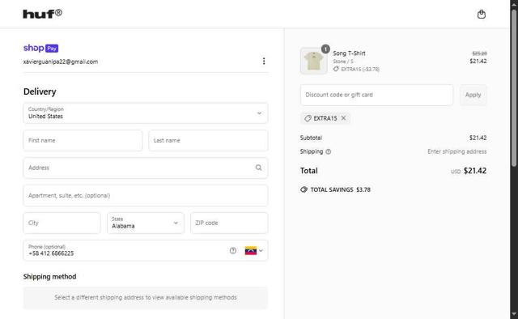
Task: Click the ZIP code field
Action: (x=229, y=223)
